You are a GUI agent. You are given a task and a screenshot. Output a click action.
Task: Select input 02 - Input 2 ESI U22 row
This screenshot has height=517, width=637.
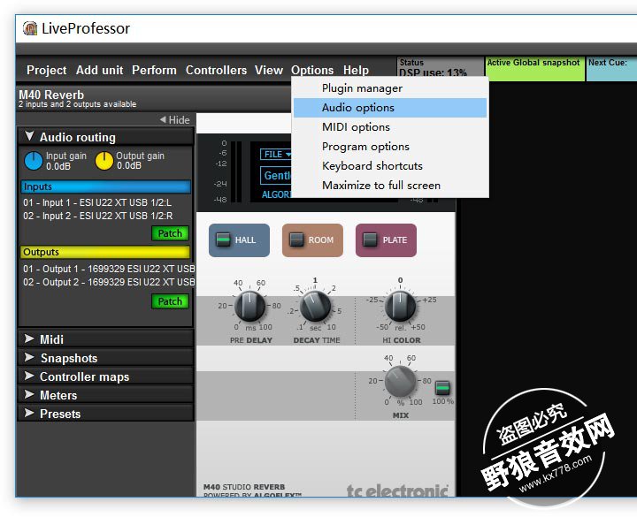98,216
